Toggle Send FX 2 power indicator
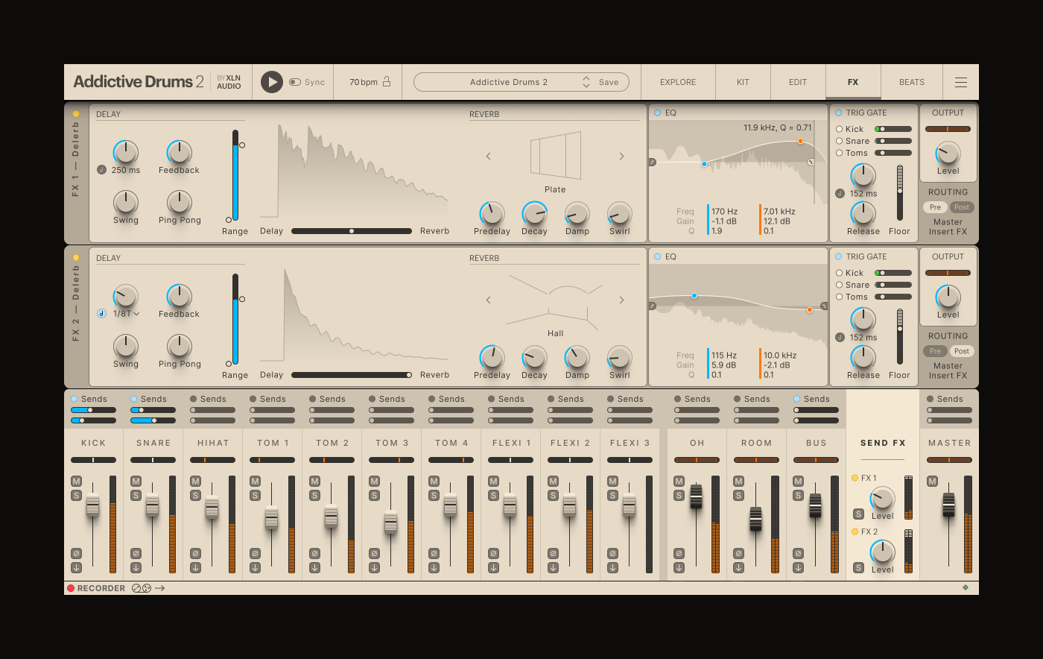The height and width of the screenshot is (659, 1043). click(x=855, y=532)
